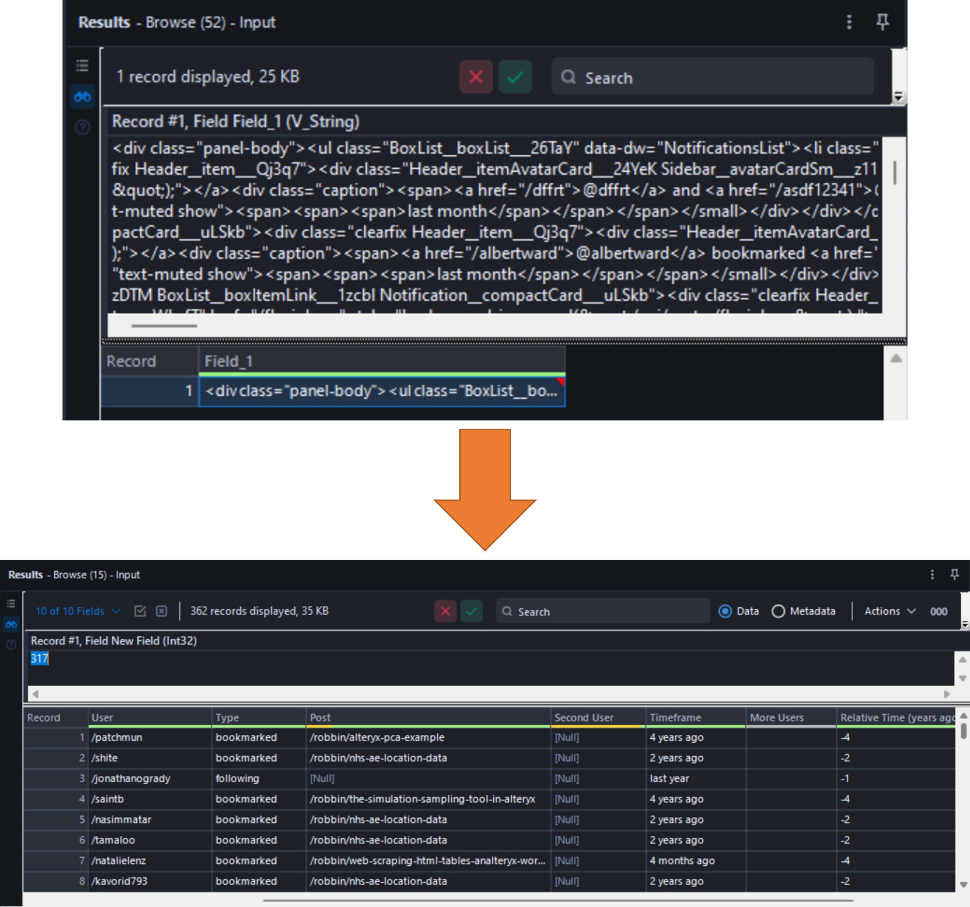The image size is (970, 907).
Task: Click the pin icon in the top Results panel
Action: [x=882, y=22]
